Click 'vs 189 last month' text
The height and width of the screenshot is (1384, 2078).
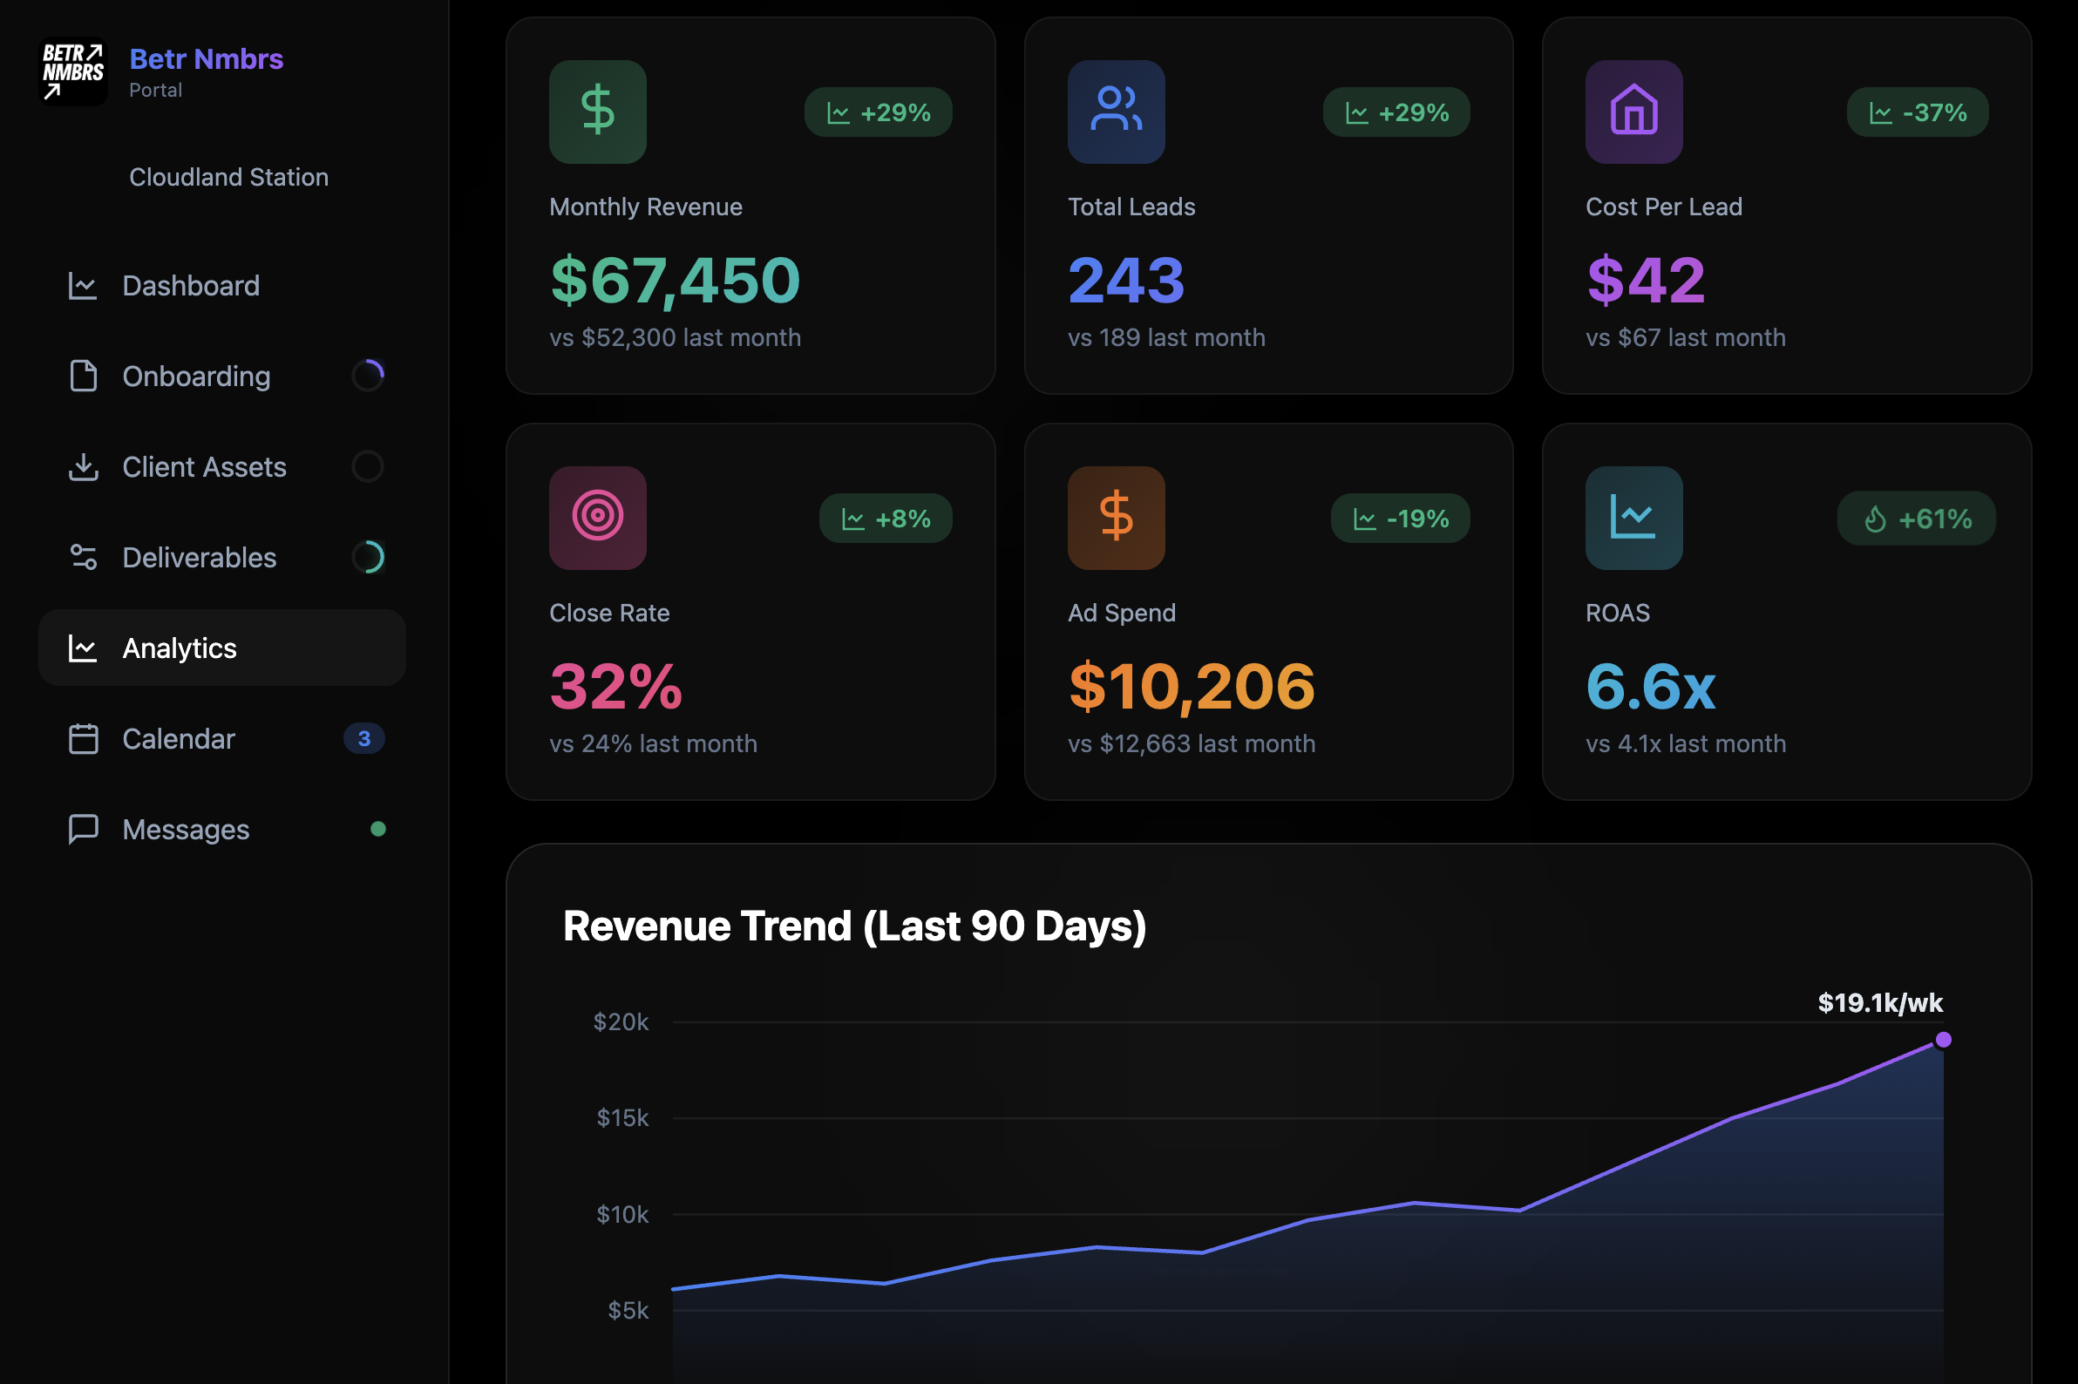[x=1166, y=338]
